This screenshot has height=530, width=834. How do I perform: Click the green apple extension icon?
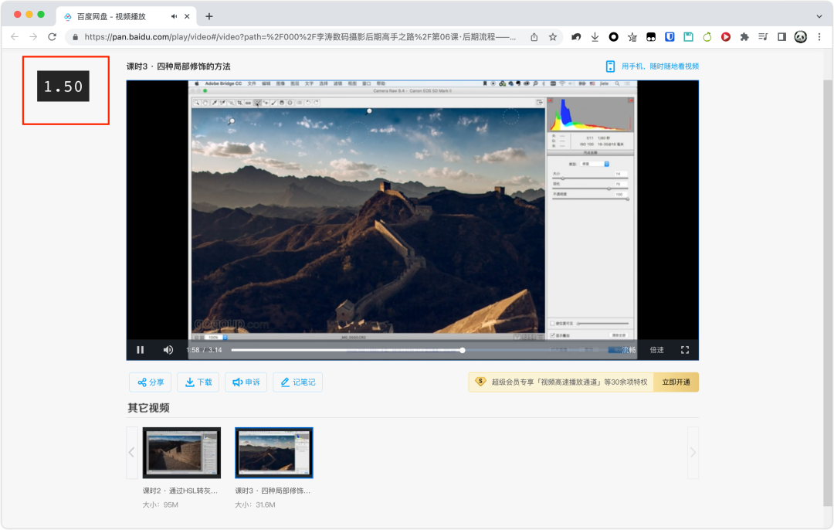707,37
